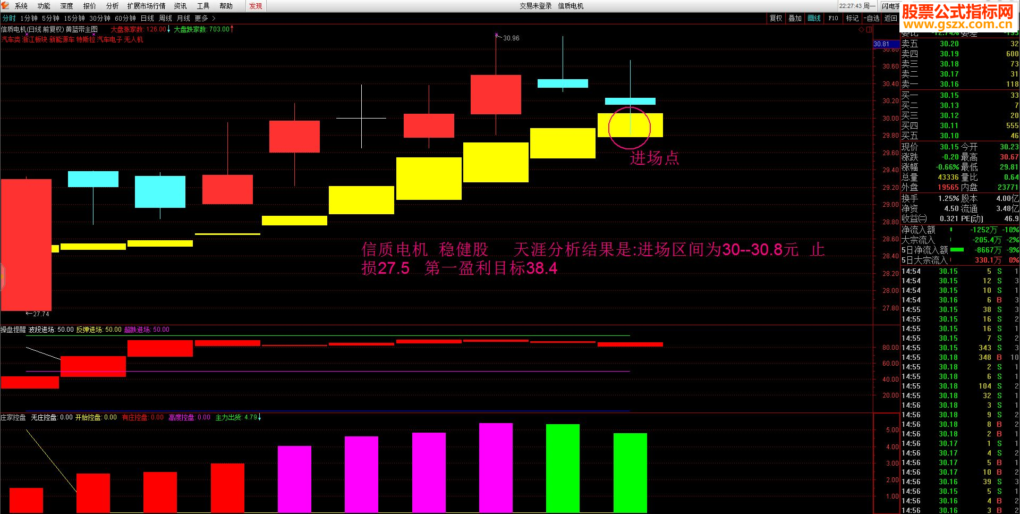Open the 更多 periods dropdown
This screenshot has width=1020, height=514.
click(x=201, y=18)
